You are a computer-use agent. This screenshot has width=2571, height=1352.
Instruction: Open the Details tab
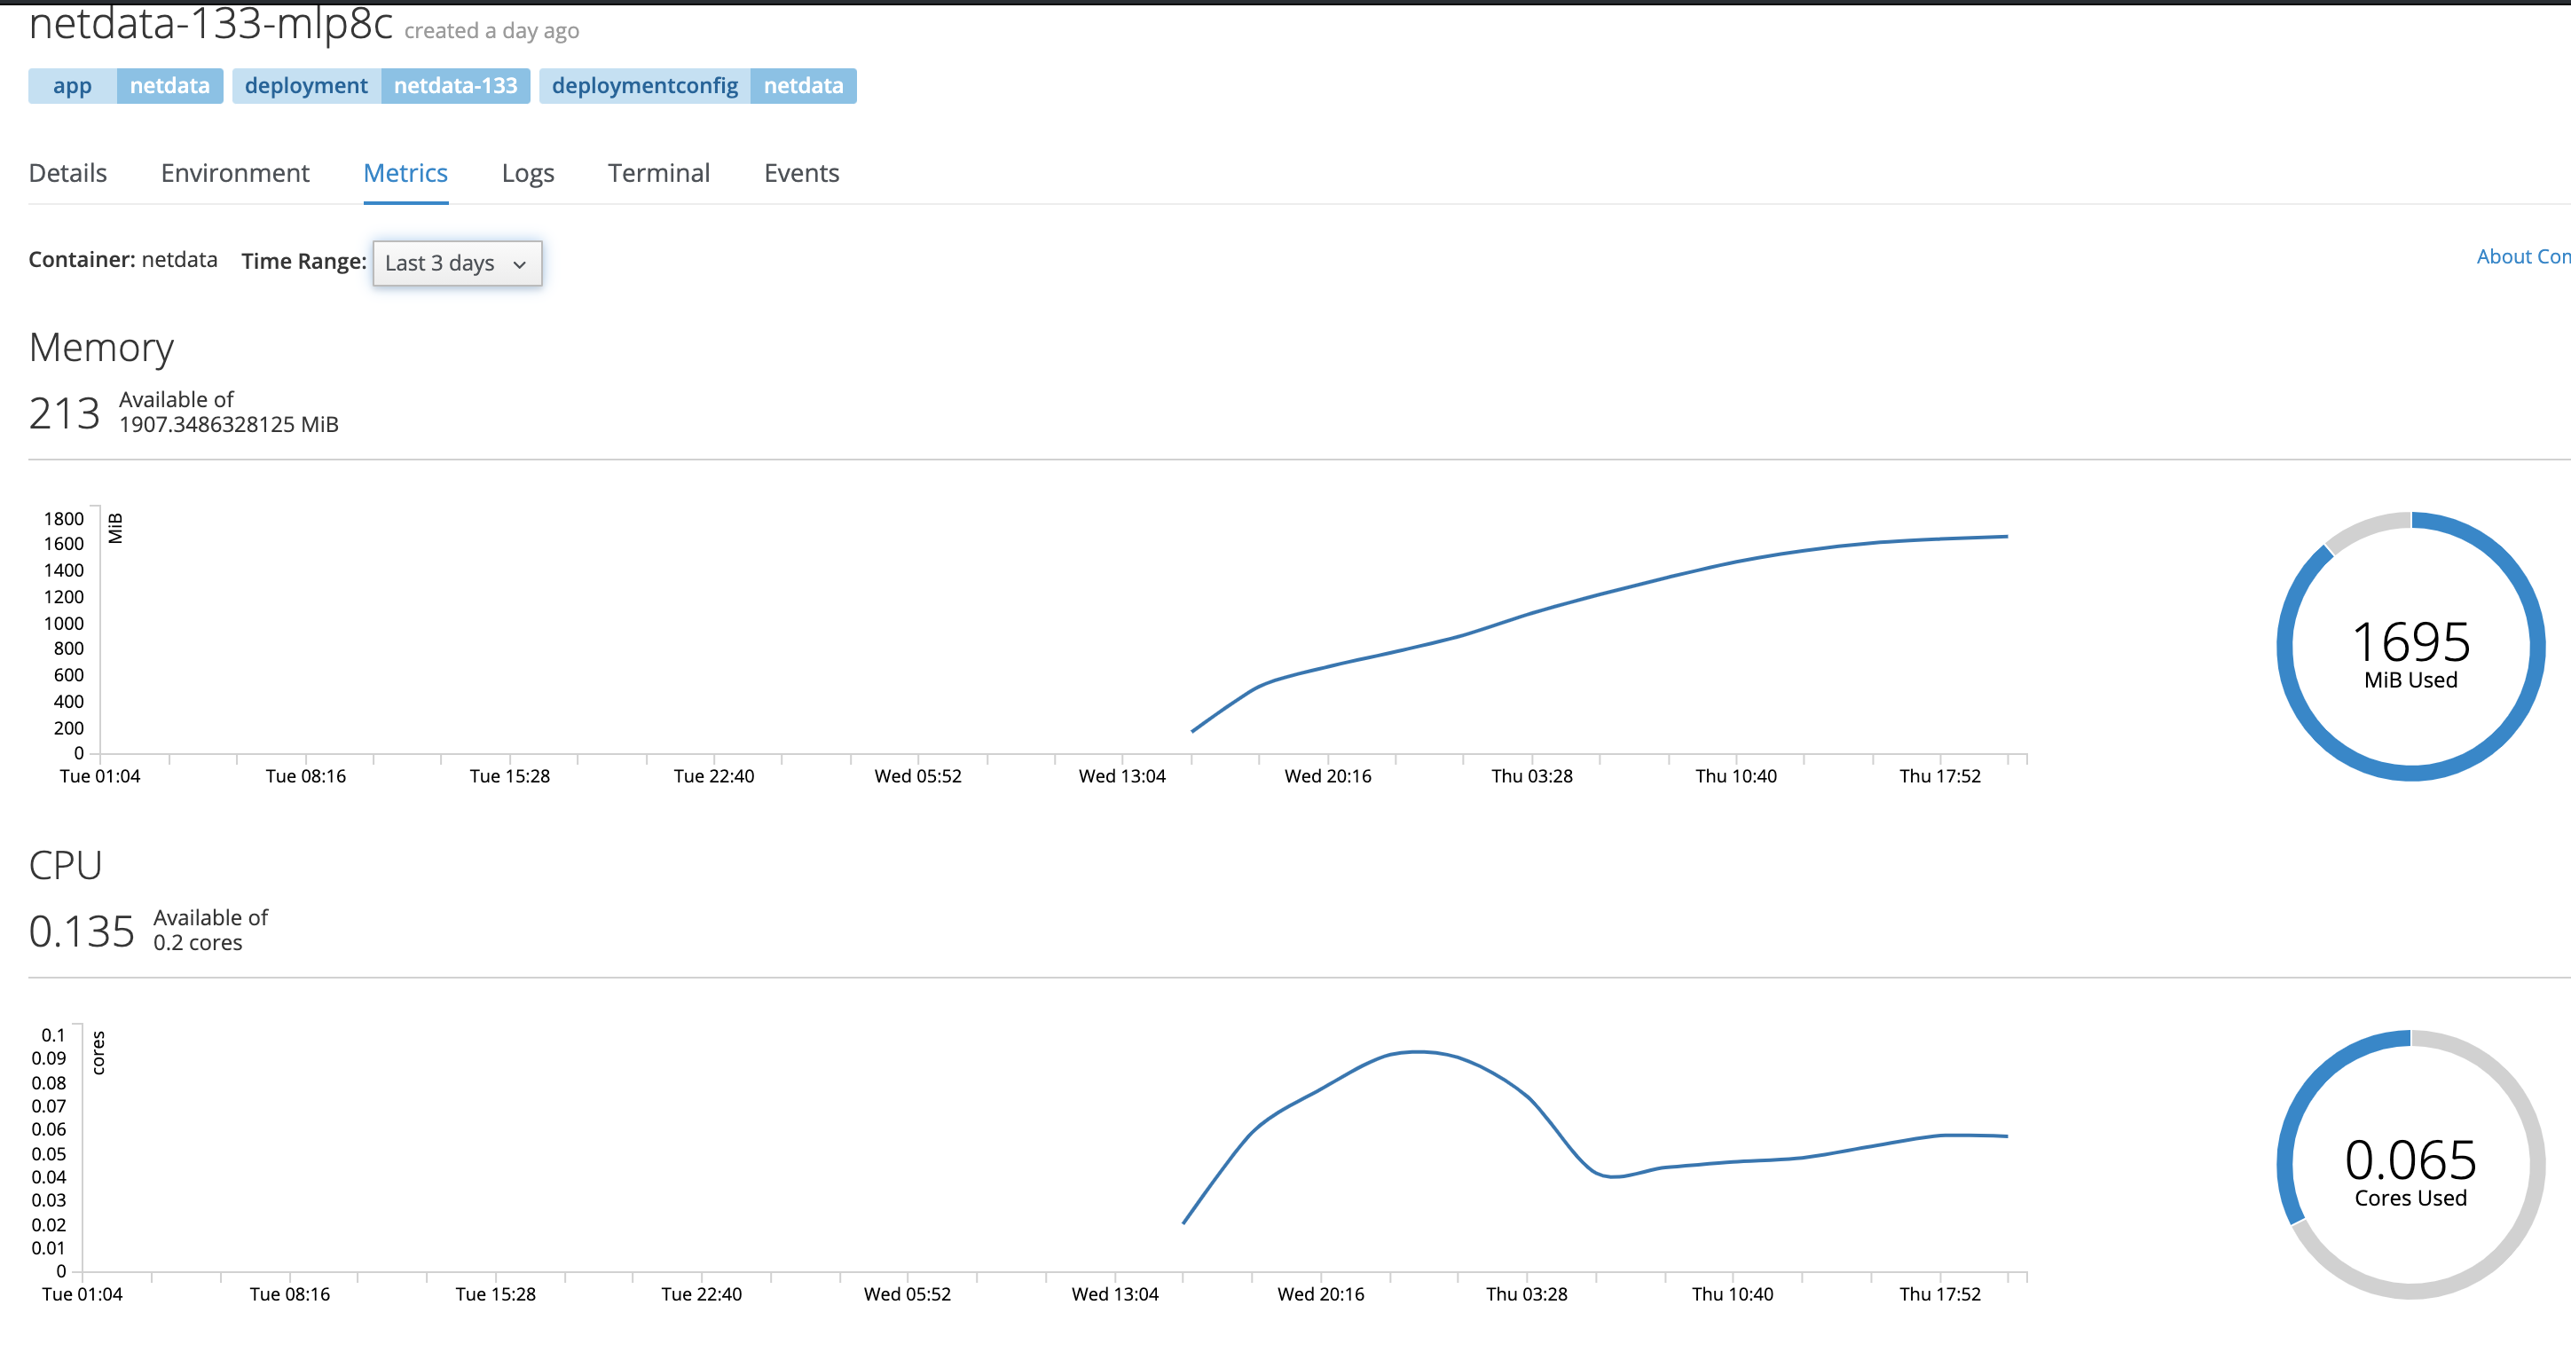tap(67, 174)
